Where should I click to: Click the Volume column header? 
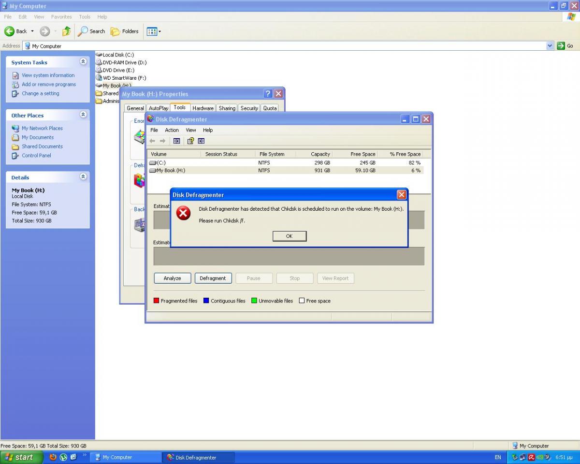[x=174, y=154]
